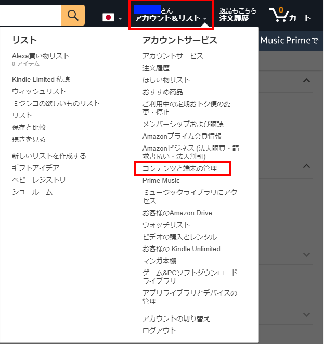Open ご利用中の定期おトク便の変更・停止
The width and height of the screenshot is (324, 344).
[187, 108]
